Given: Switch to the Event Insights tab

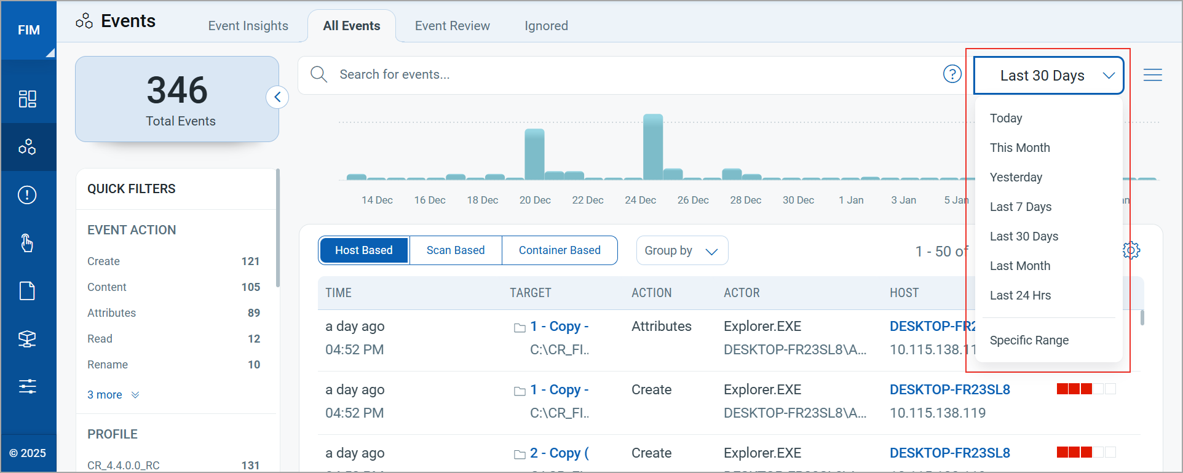Looking at the screenshot, I should 248,26.
